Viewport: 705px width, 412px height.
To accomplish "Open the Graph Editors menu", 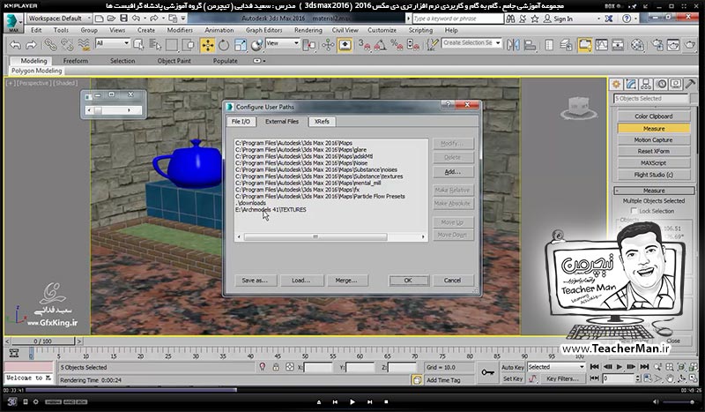I will 263,30.
